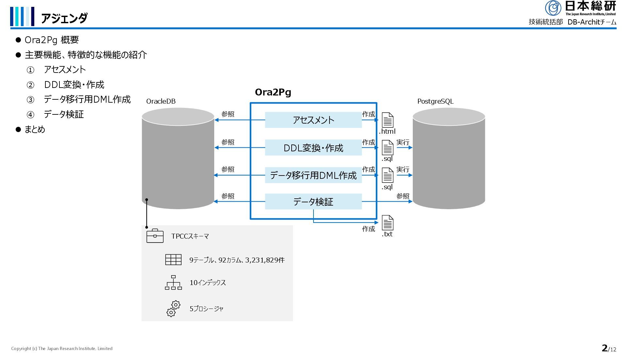Click the index hierarchy tree icon
The width and height of the screenshot is (627, 353).
click(x=173, y=282)
